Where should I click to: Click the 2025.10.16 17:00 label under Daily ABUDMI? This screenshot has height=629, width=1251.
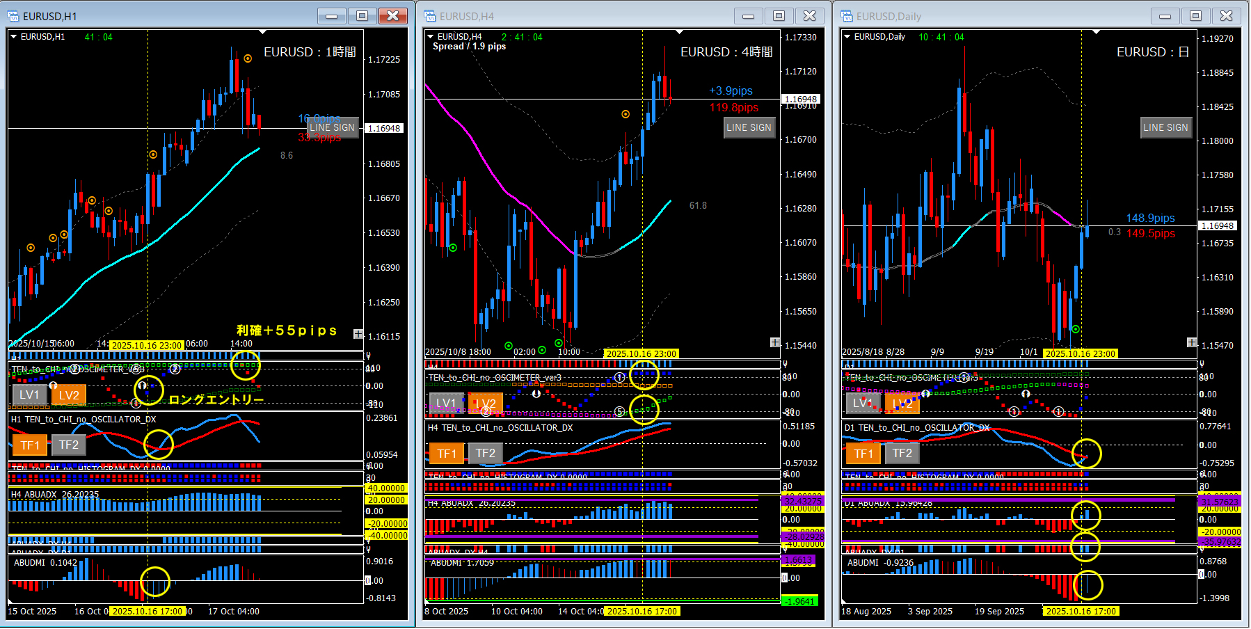click(1081, 612)
